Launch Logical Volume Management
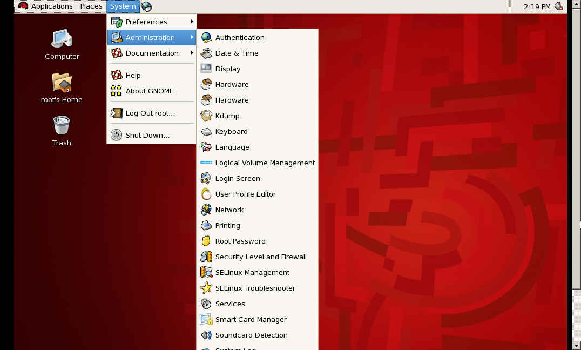 [x=257, y=163]
